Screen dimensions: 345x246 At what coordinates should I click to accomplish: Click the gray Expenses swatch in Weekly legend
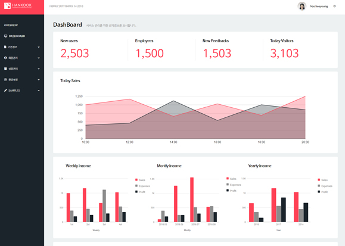[x=136, y=186]
